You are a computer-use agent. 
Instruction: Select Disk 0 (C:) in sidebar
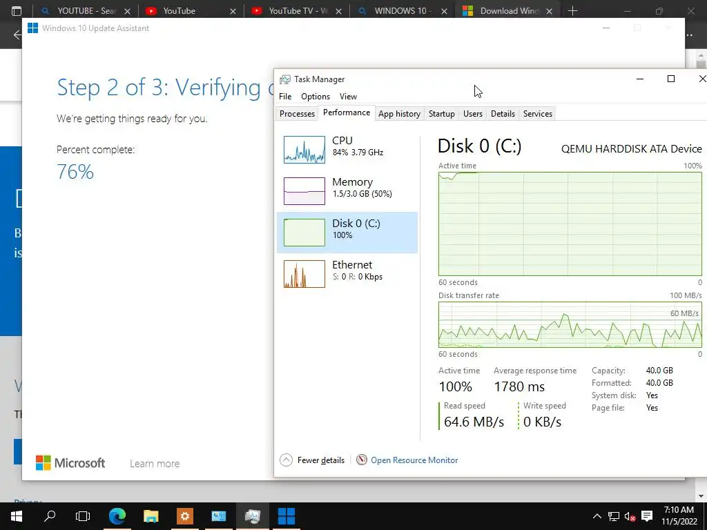pos(347,232)
